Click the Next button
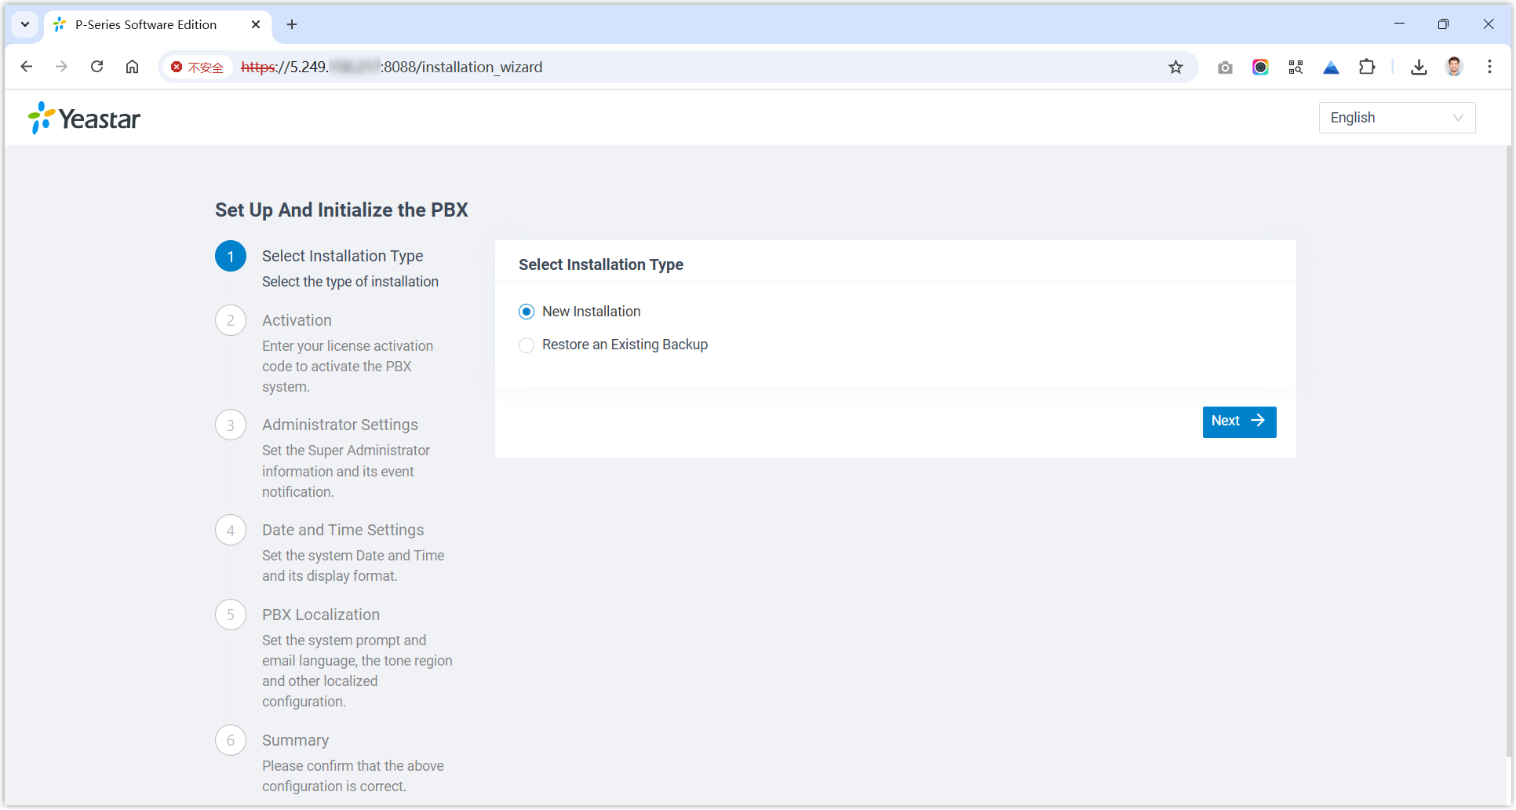The image size is (1516, 810). (x=1238, y=421)
